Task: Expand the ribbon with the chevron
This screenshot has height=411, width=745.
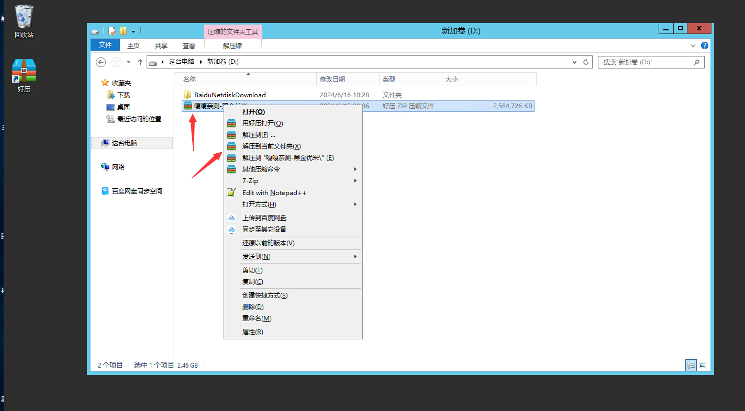Action: point(694,45)
